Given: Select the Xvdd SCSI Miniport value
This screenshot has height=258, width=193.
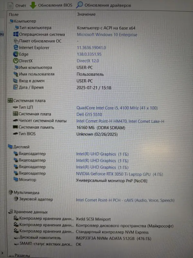Looking at the screenshot, I should [93, 219].
